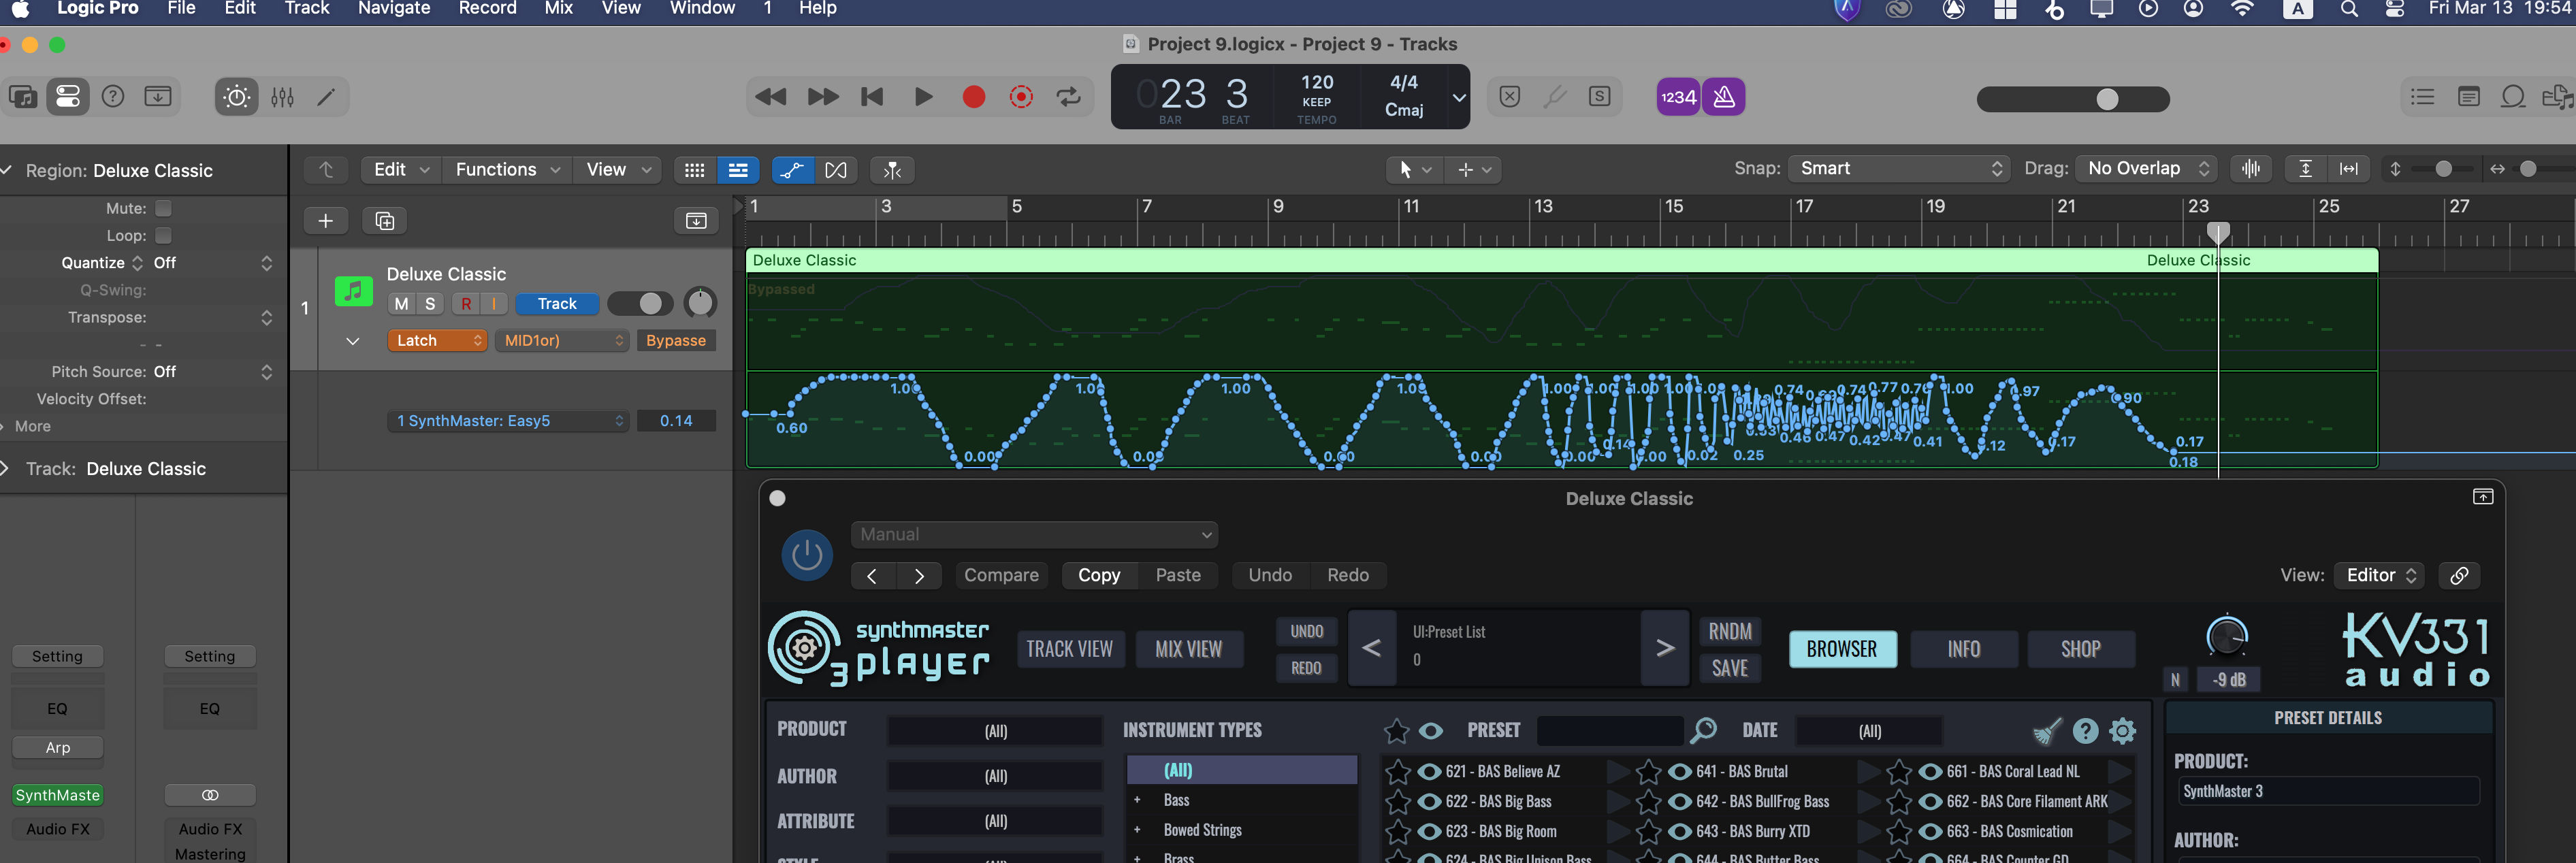Enable the metronome click button
The image size is (2576, 863).
(x=1723, y=97)
